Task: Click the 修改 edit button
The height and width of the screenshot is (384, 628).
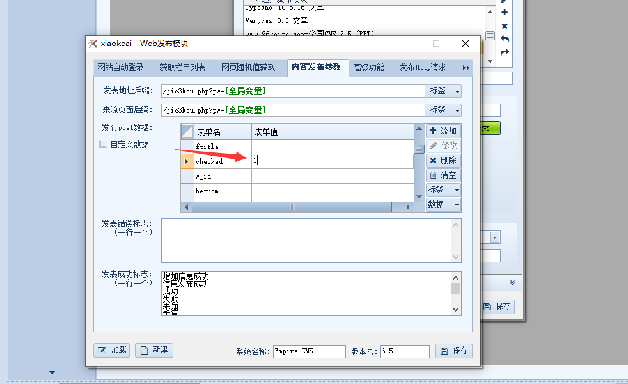Action: (443, 145)
